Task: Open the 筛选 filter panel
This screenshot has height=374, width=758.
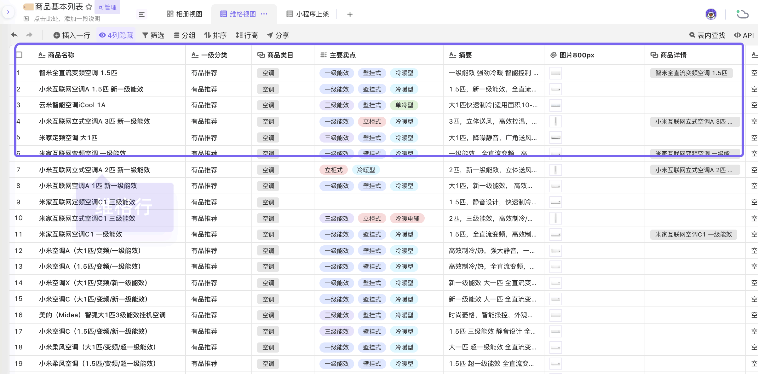Action: (153, 35)
